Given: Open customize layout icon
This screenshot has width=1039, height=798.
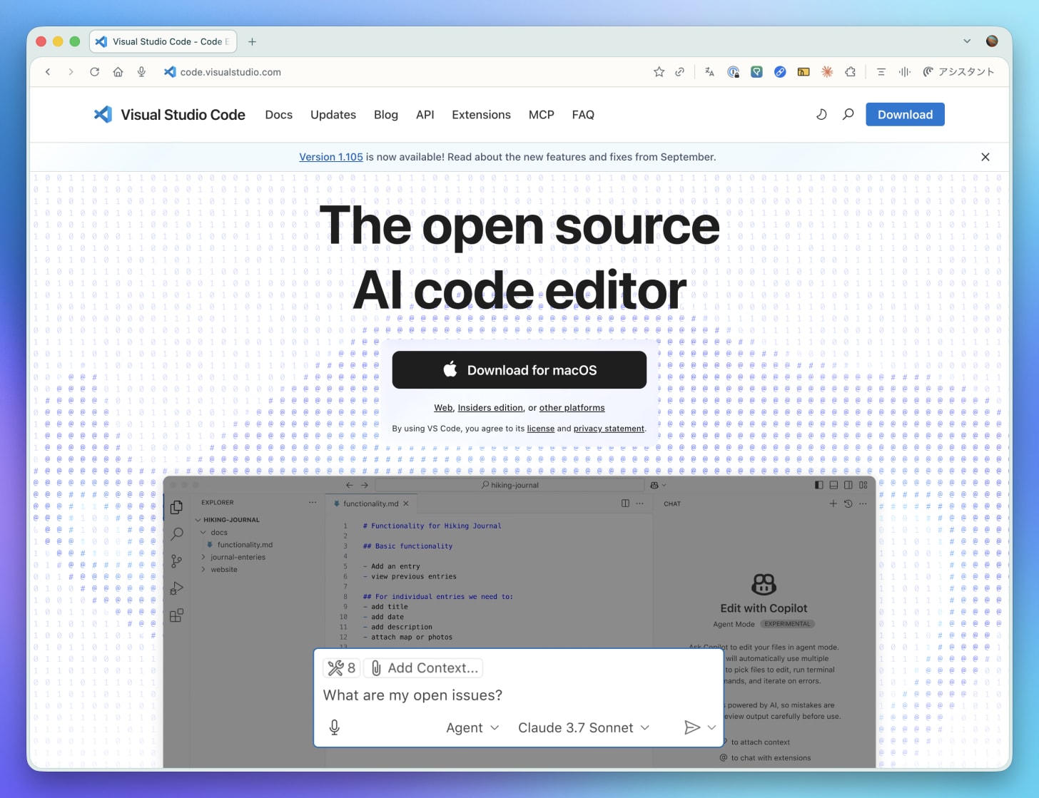Looking at the screenshot, I should (863, 485).
